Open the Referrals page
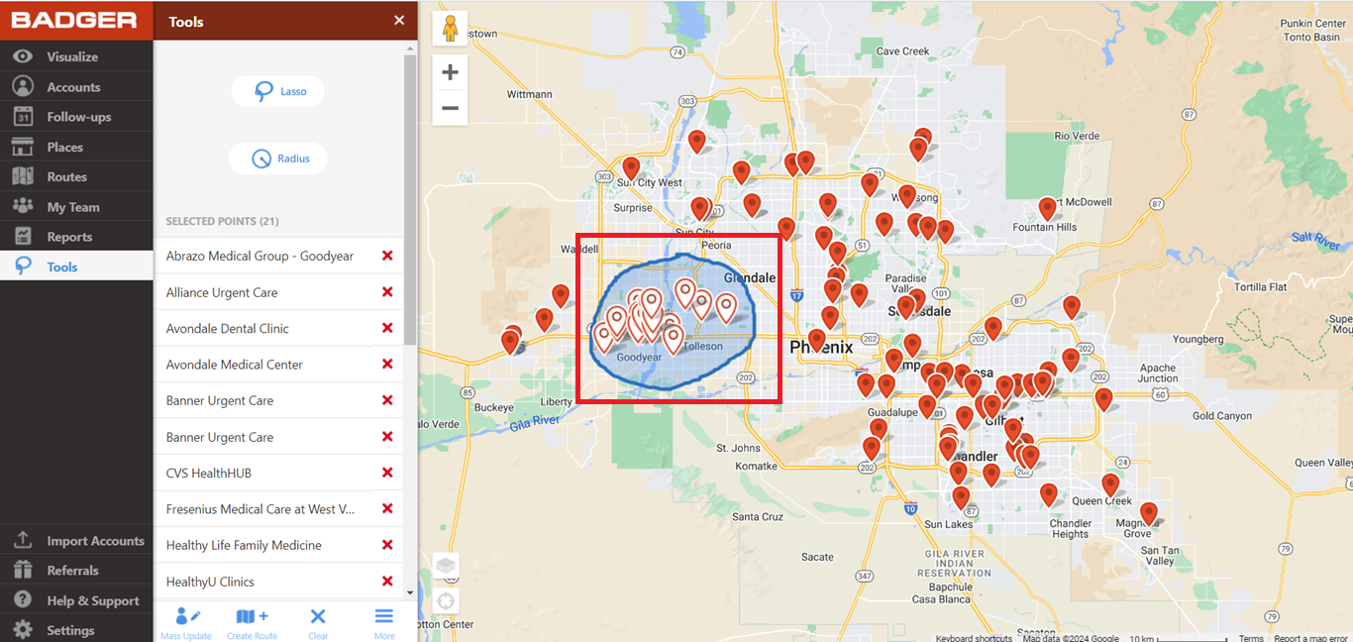The width and height of the screenshot is (1353, 642). click(x=76, y=571)
